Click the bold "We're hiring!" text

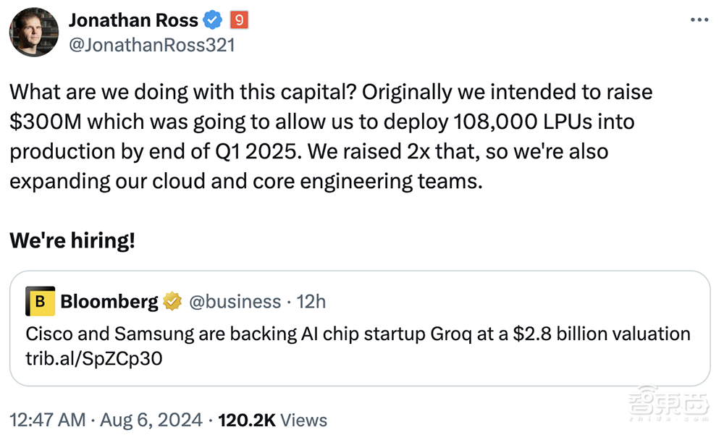(72, 241)
